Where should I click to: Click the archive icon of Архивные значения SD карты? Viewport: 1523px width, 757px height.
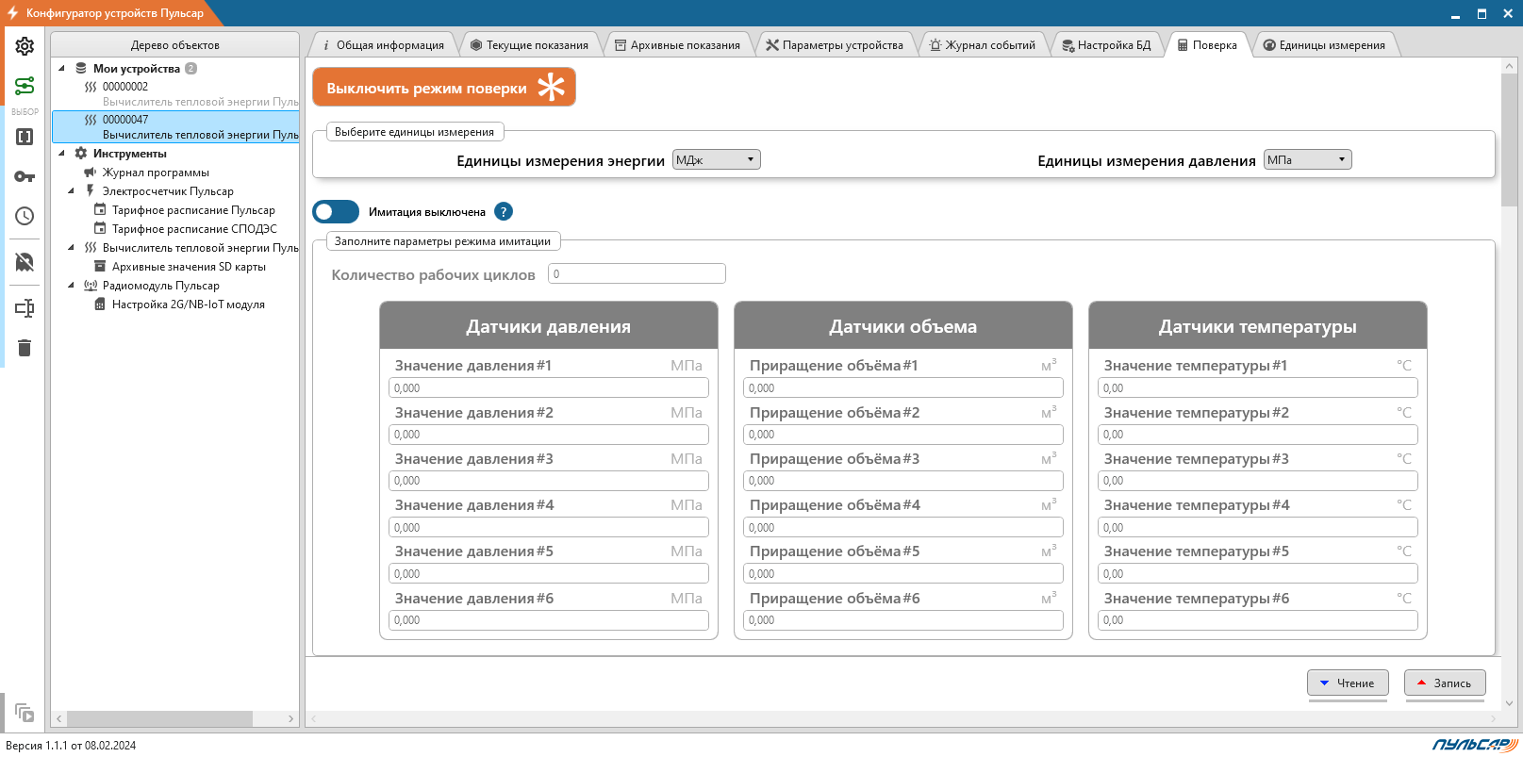tap(100, 267)
